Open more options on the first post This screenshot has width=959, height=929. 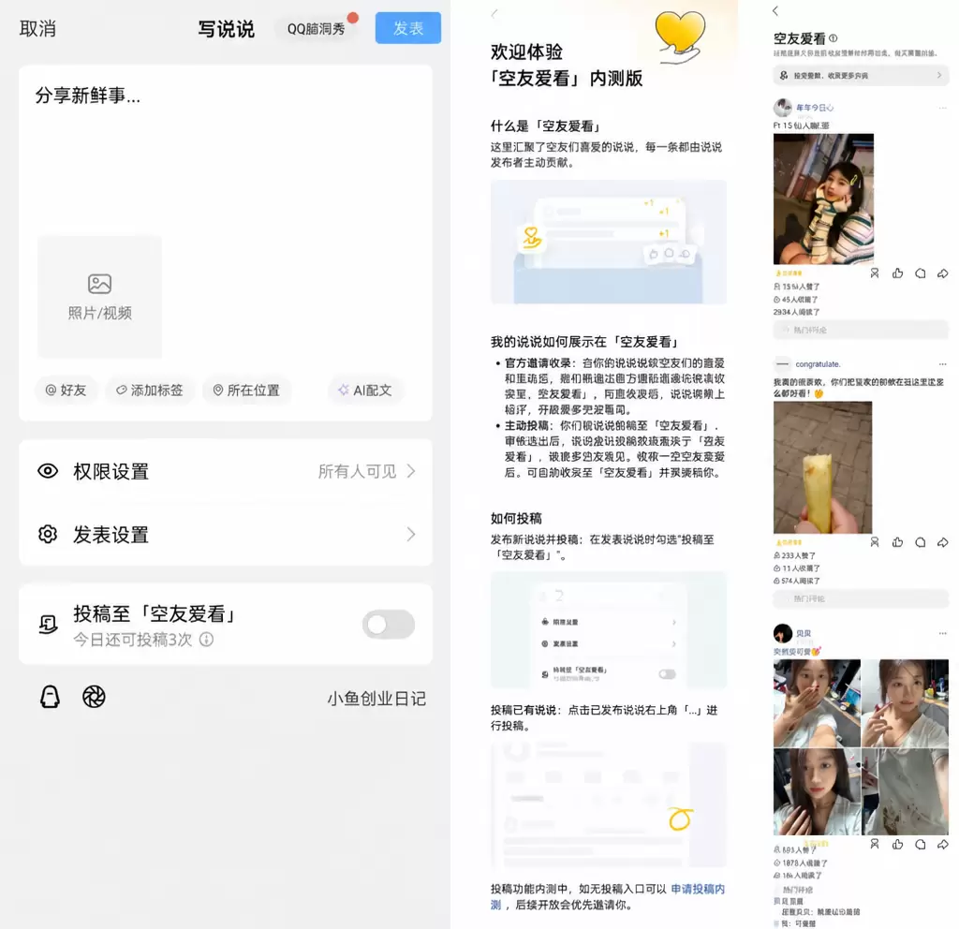942,108
